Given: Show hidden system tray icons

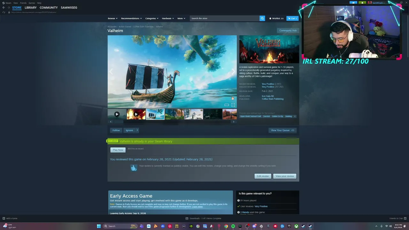Looking at the screenshot, I should click(376, 226).
